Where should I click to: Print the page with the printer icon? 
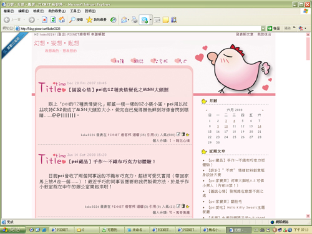[135, 20]
